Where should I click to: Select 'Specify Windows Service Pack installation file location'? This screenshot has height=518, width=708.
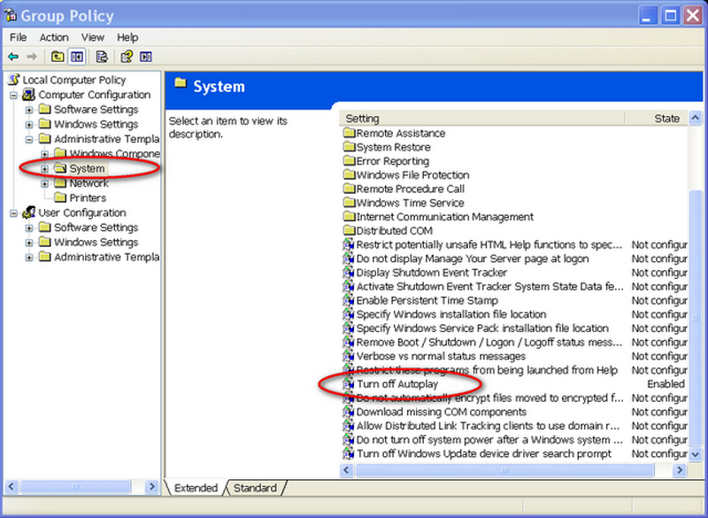482,329
